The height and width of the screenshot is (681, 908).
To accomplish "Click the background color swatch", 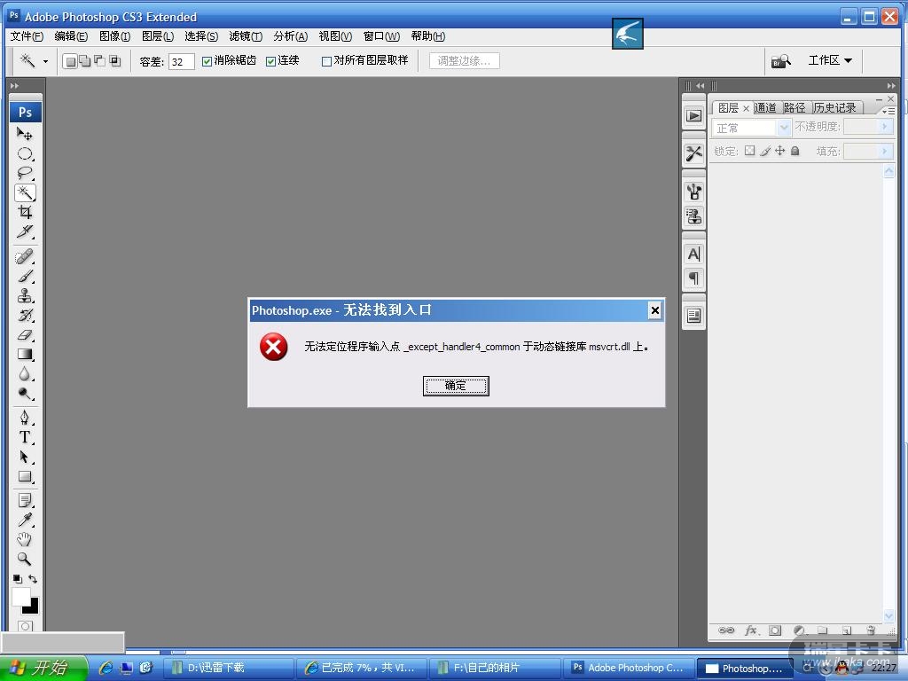I will 33,608.
